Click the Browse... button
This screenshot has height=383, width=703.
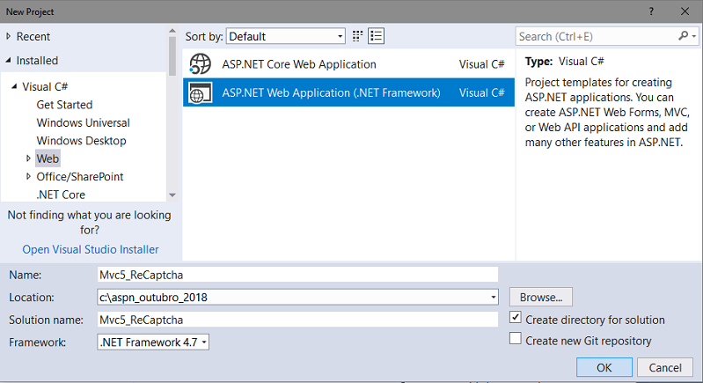coord(541,297)
